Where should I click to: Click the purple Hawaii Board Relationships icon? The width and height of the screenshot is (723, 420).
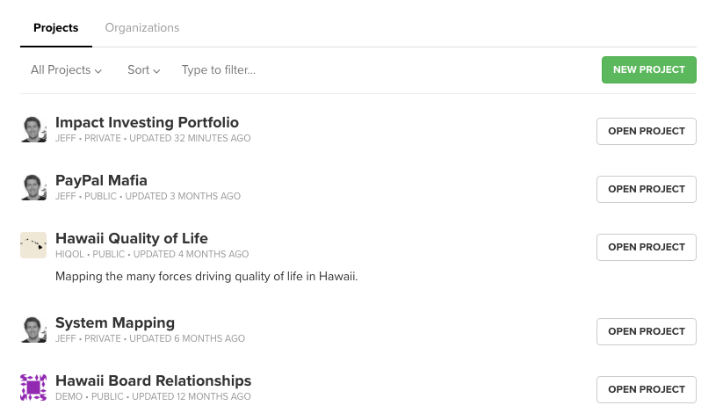[x=33, y=387]
